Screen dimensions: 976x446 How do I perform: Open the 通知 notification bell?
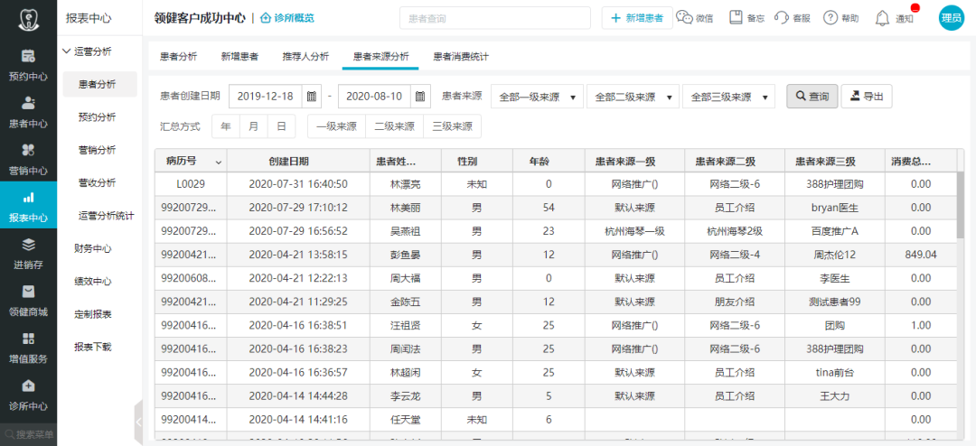click(882, 18)
